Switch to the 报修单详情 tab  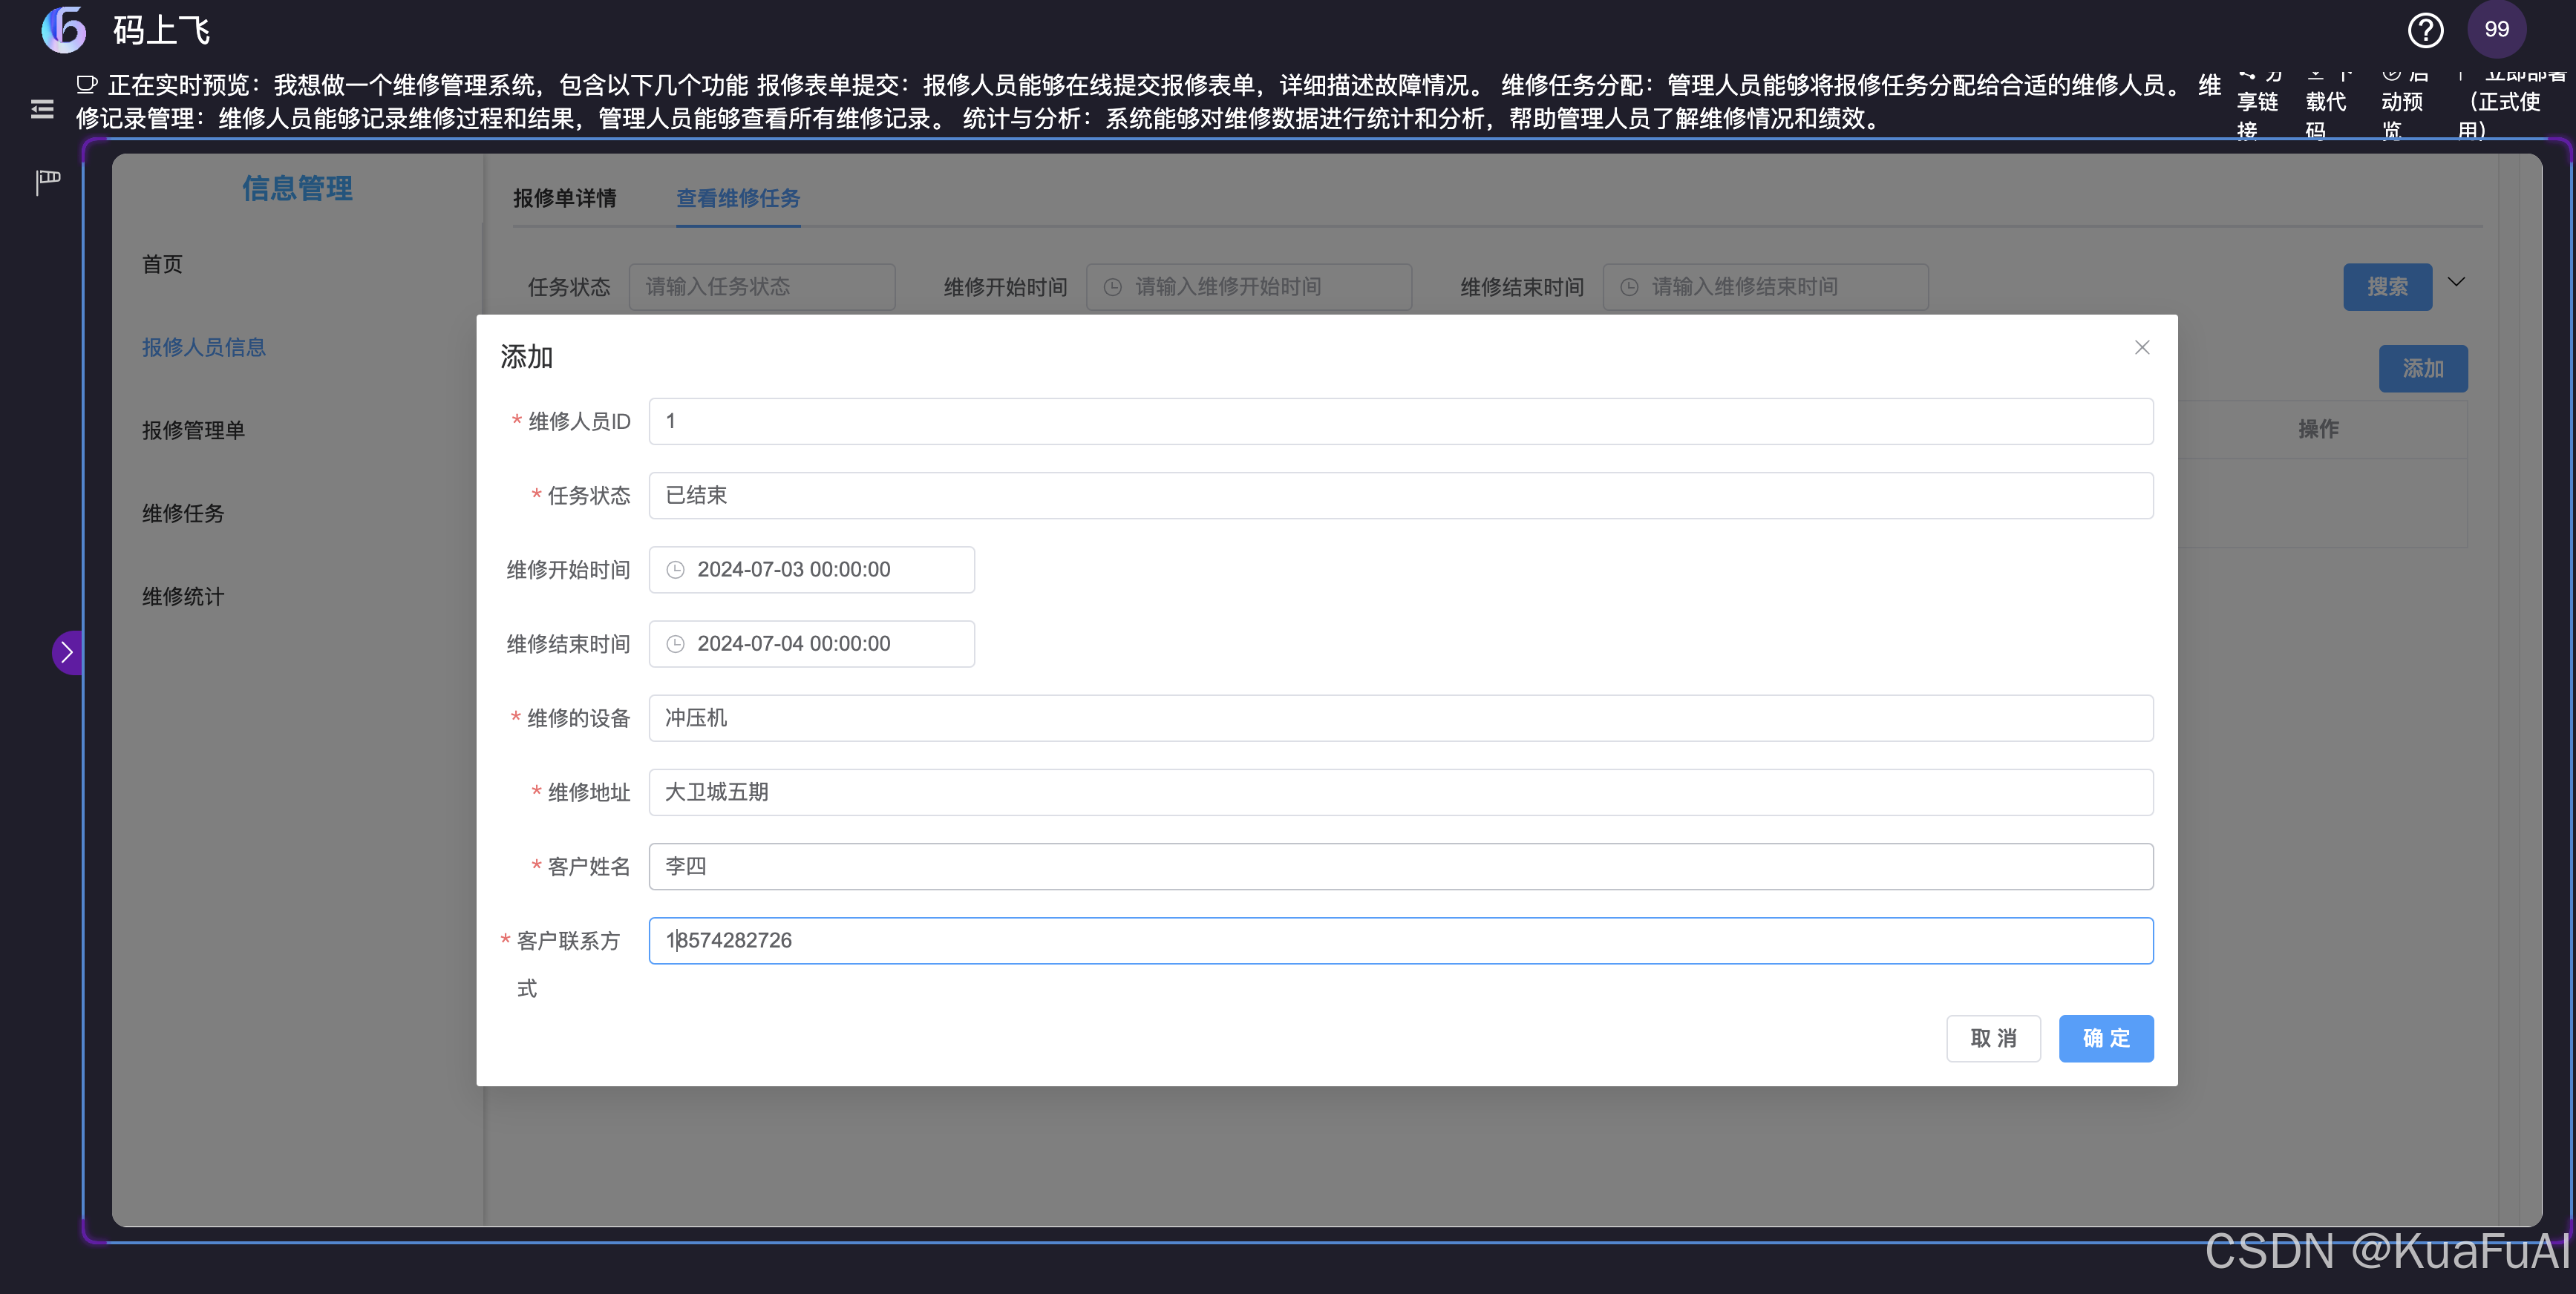pos(564,199)
